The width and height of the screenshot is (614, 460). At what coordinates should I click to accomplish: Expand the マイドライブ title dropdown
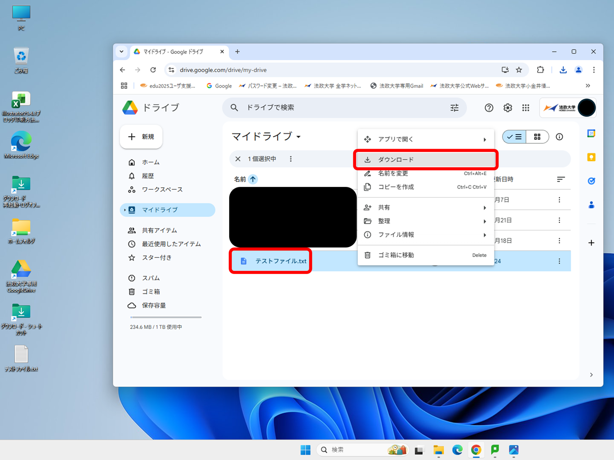pos(298,137)
